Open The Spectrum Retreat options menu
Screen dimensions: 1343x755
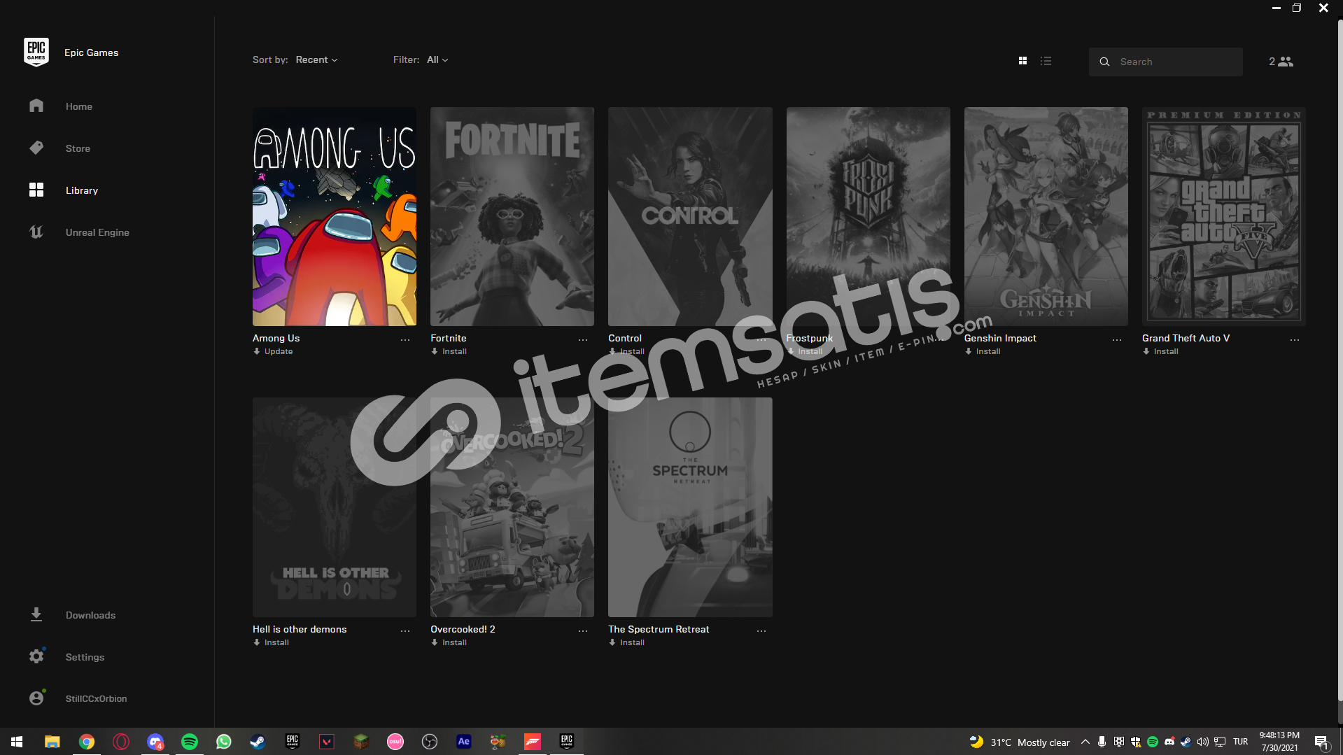coord(761,631)
